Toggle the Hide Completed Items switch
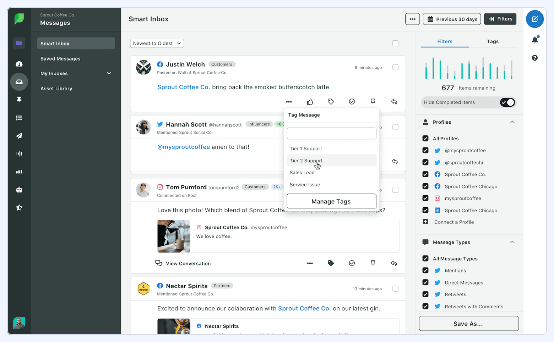Screen dimensions: 554x342 coord(508,102)
